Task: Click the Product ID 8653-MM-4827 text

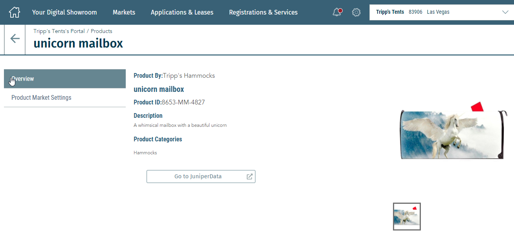Action: coord(169,102)
